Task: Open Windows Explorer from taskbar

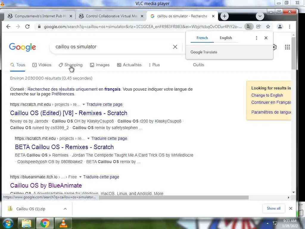Action: (x=27, y=223)
